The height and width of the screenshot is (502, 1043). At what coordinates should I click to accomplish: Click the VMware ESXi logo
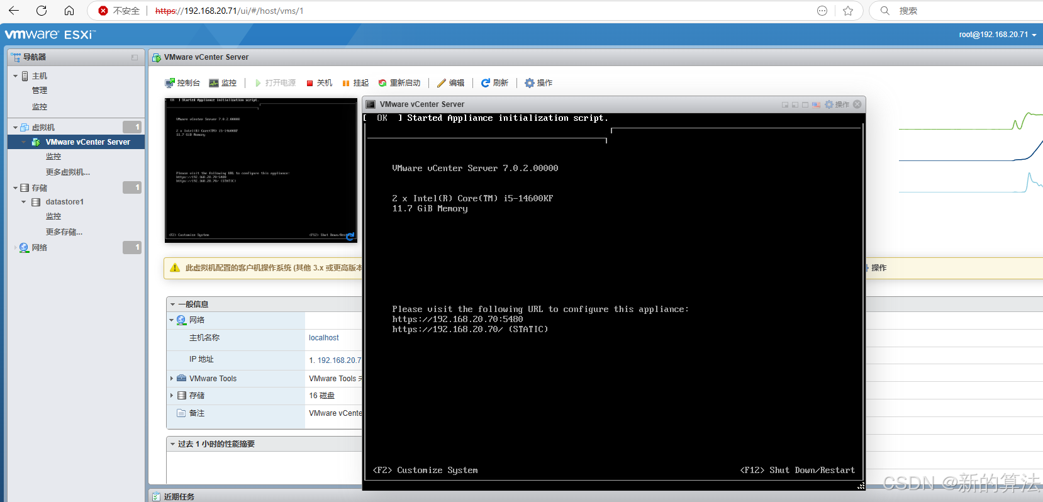click(50, 35)
